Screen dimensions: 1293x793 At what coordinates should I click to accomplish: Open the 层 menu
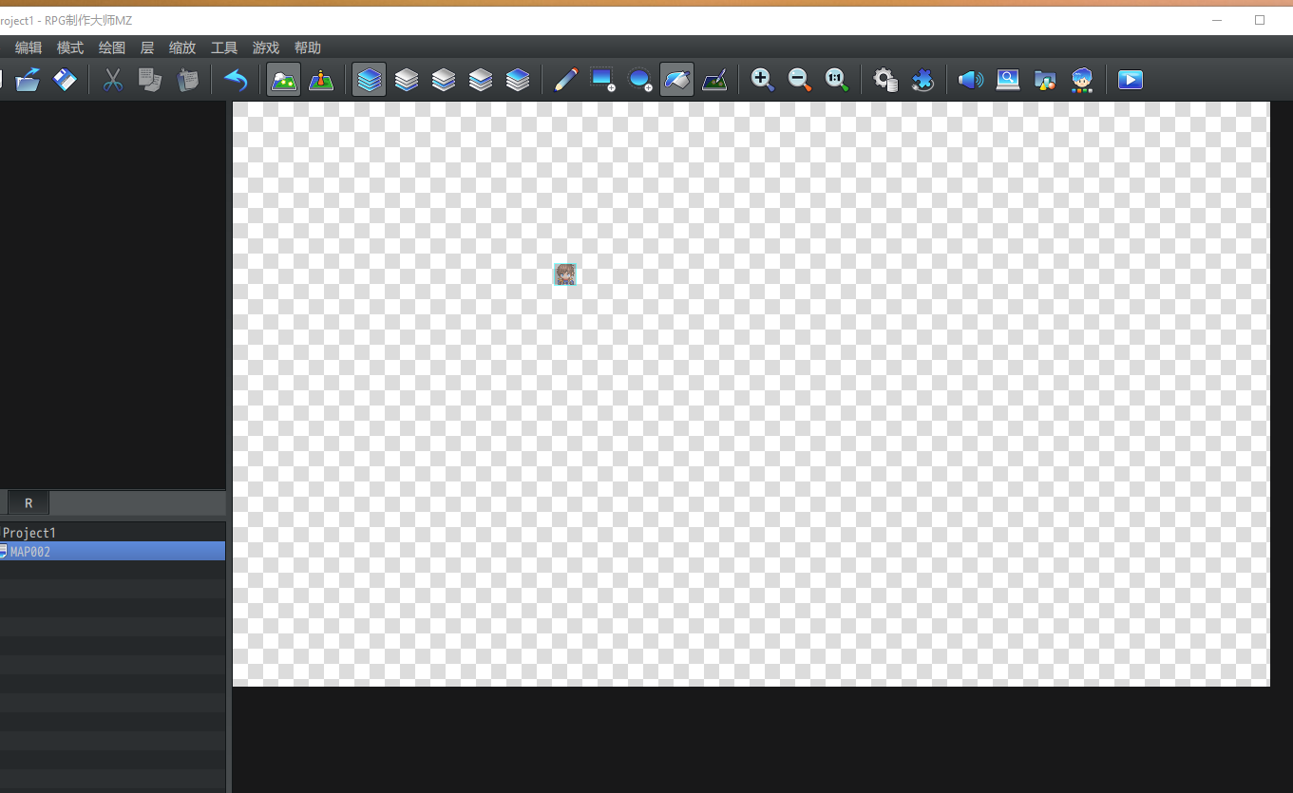pos(147,47)
